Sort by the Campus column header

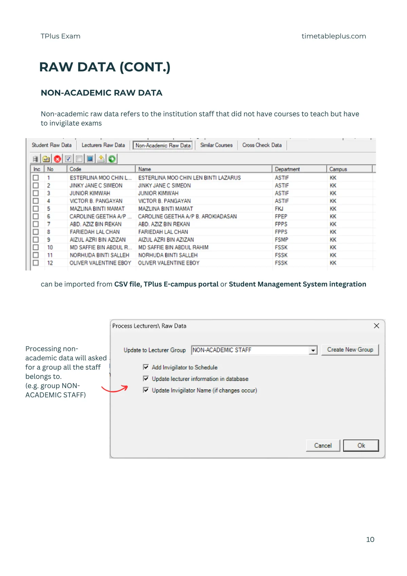click(350, 169)
